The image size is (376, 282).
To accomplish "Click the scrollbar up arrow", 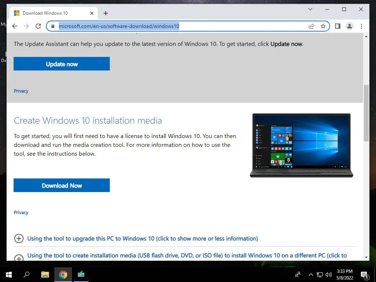I will pyautogui.click(x=366, y=36).
